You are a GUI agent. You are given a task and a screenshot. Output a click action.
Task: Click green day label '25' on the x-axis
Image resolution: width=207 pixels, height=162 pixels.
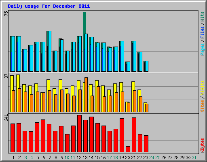[158, 158]
